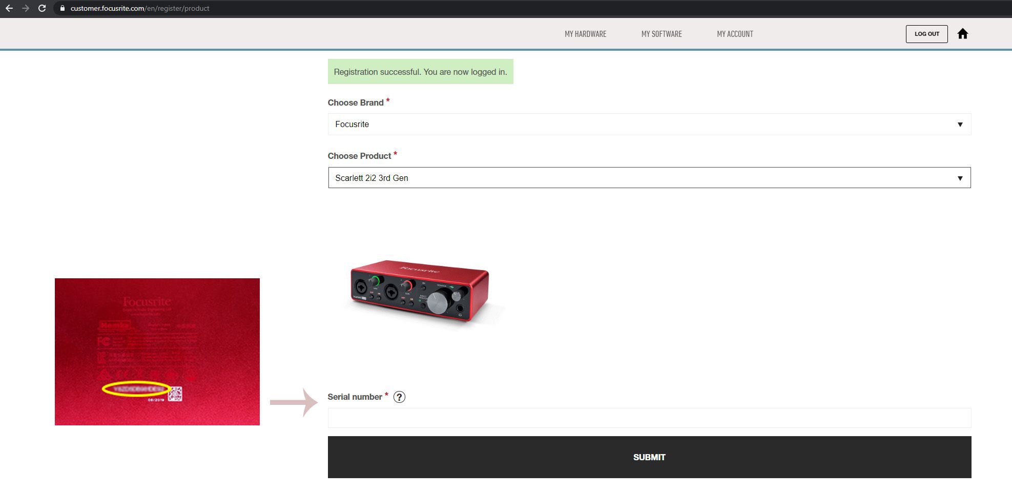Click the QR code in the red label photo
The height and width of the screenshot is (492, 1012).
point(175,394)
